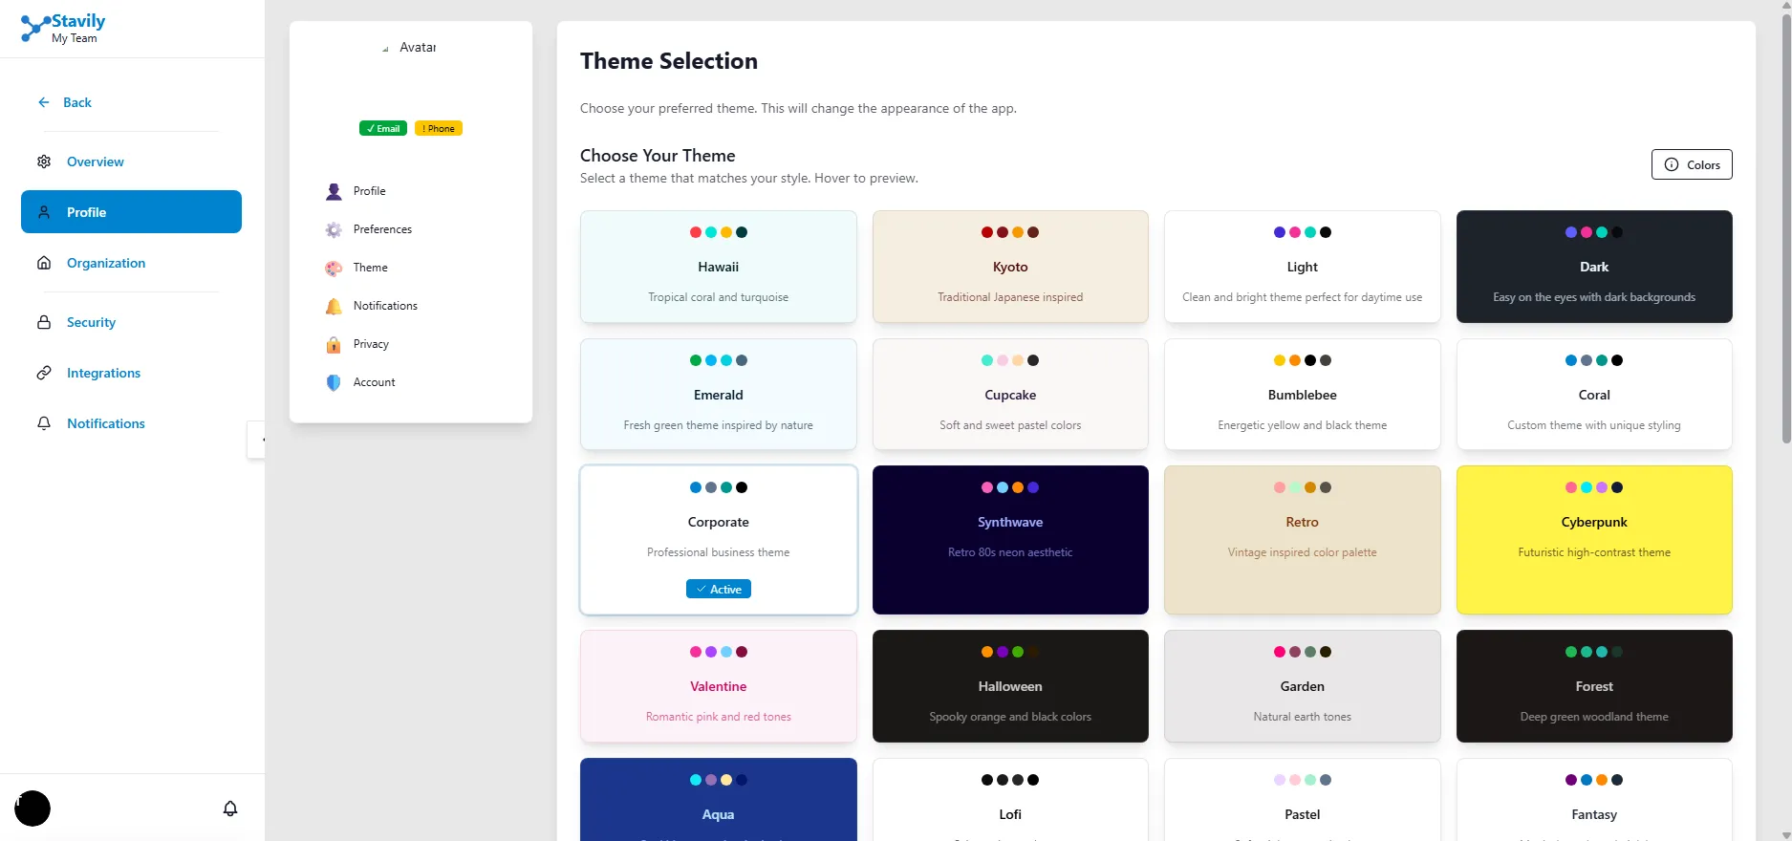1792x841 pixels.
Task: Click the person icon next to Profile entry
Action: 334,191
